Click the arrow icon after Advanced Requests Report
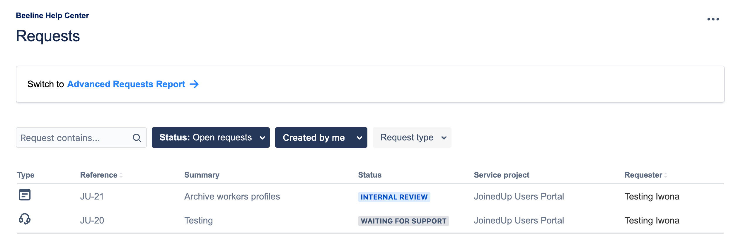 [x=194, y=84]
